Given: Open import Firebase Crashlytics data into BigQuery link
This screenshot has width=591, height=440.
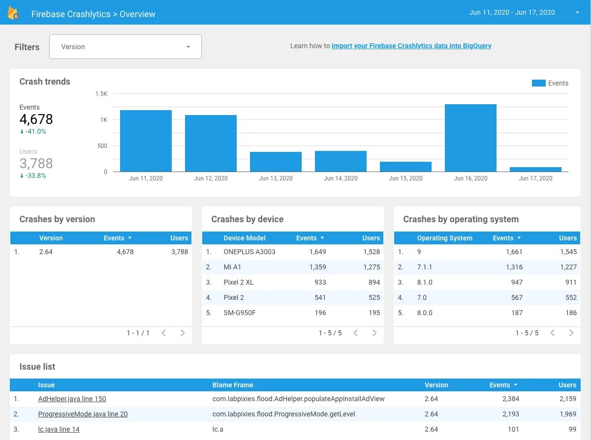Looking at the screenshot, I should click(x=411, y=46).
